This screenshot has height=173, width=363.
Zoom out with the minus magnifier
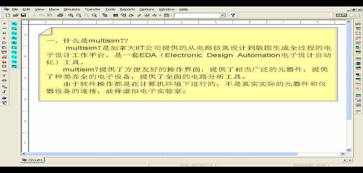(79, 15)
